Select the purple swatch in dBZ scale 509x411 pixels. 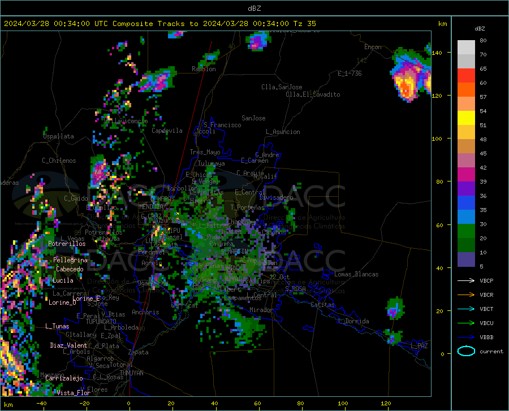pos(466,189)
